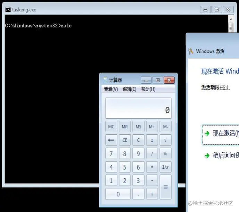
Task: Click the subtraction - button
Action: click(x=152, y=180)
